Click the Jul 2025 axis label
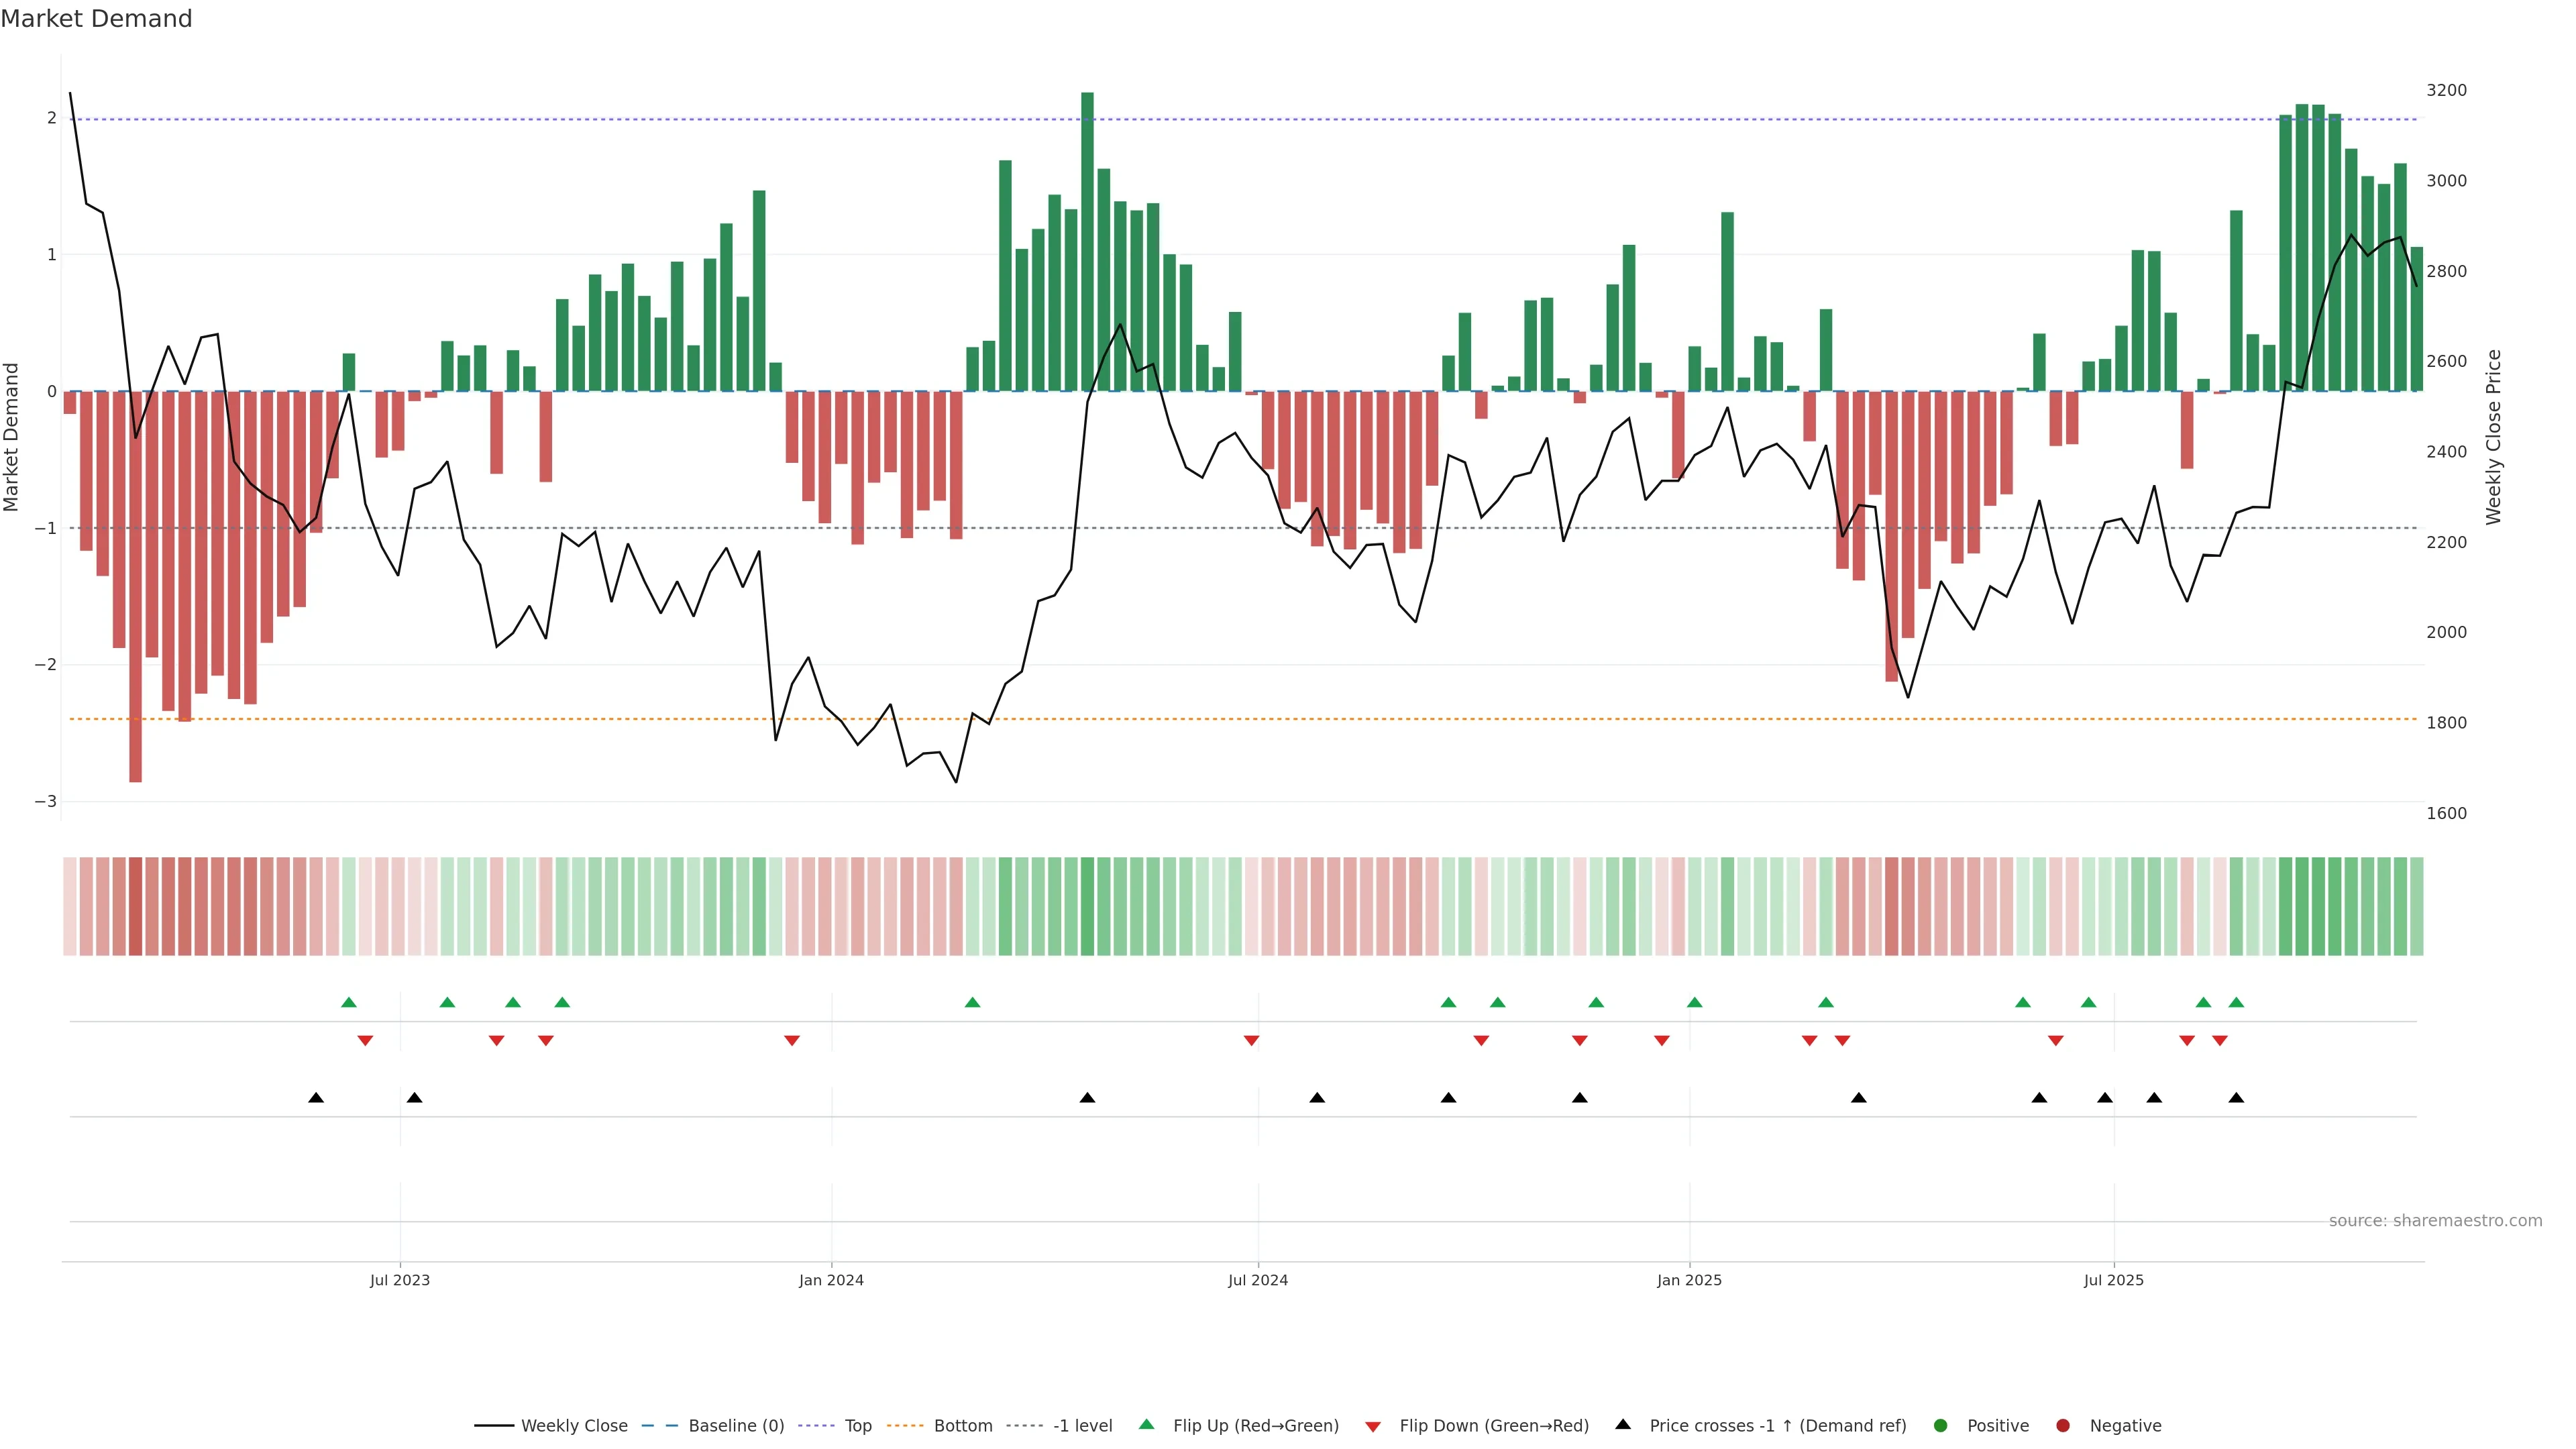This screenshot has width=2576, height=1449. (2113, 1280)
